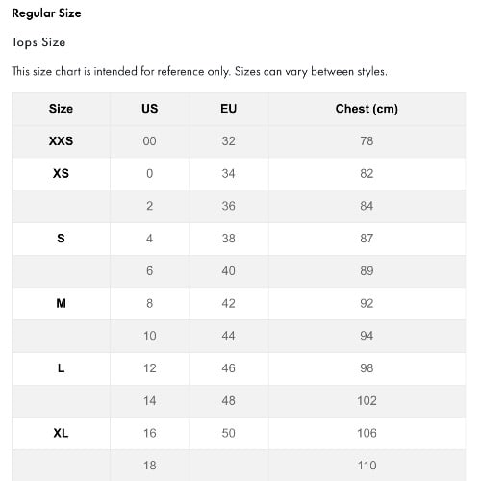Click the US column header
Screen dimensions: 481x481
coord(150,109)
